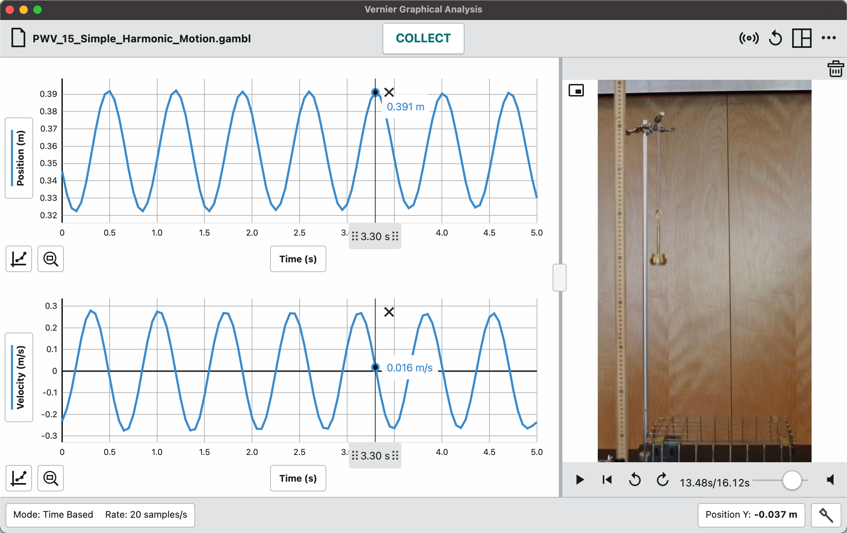
Task: Open Position (m) y-axis options
Action: (x=19, y=158)
